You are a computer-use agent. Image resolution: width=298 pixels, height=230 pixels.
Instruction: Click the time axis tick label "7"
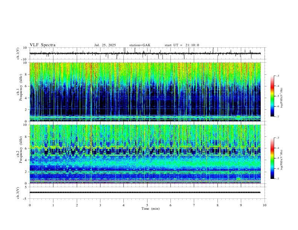click(x=194, y=205)
